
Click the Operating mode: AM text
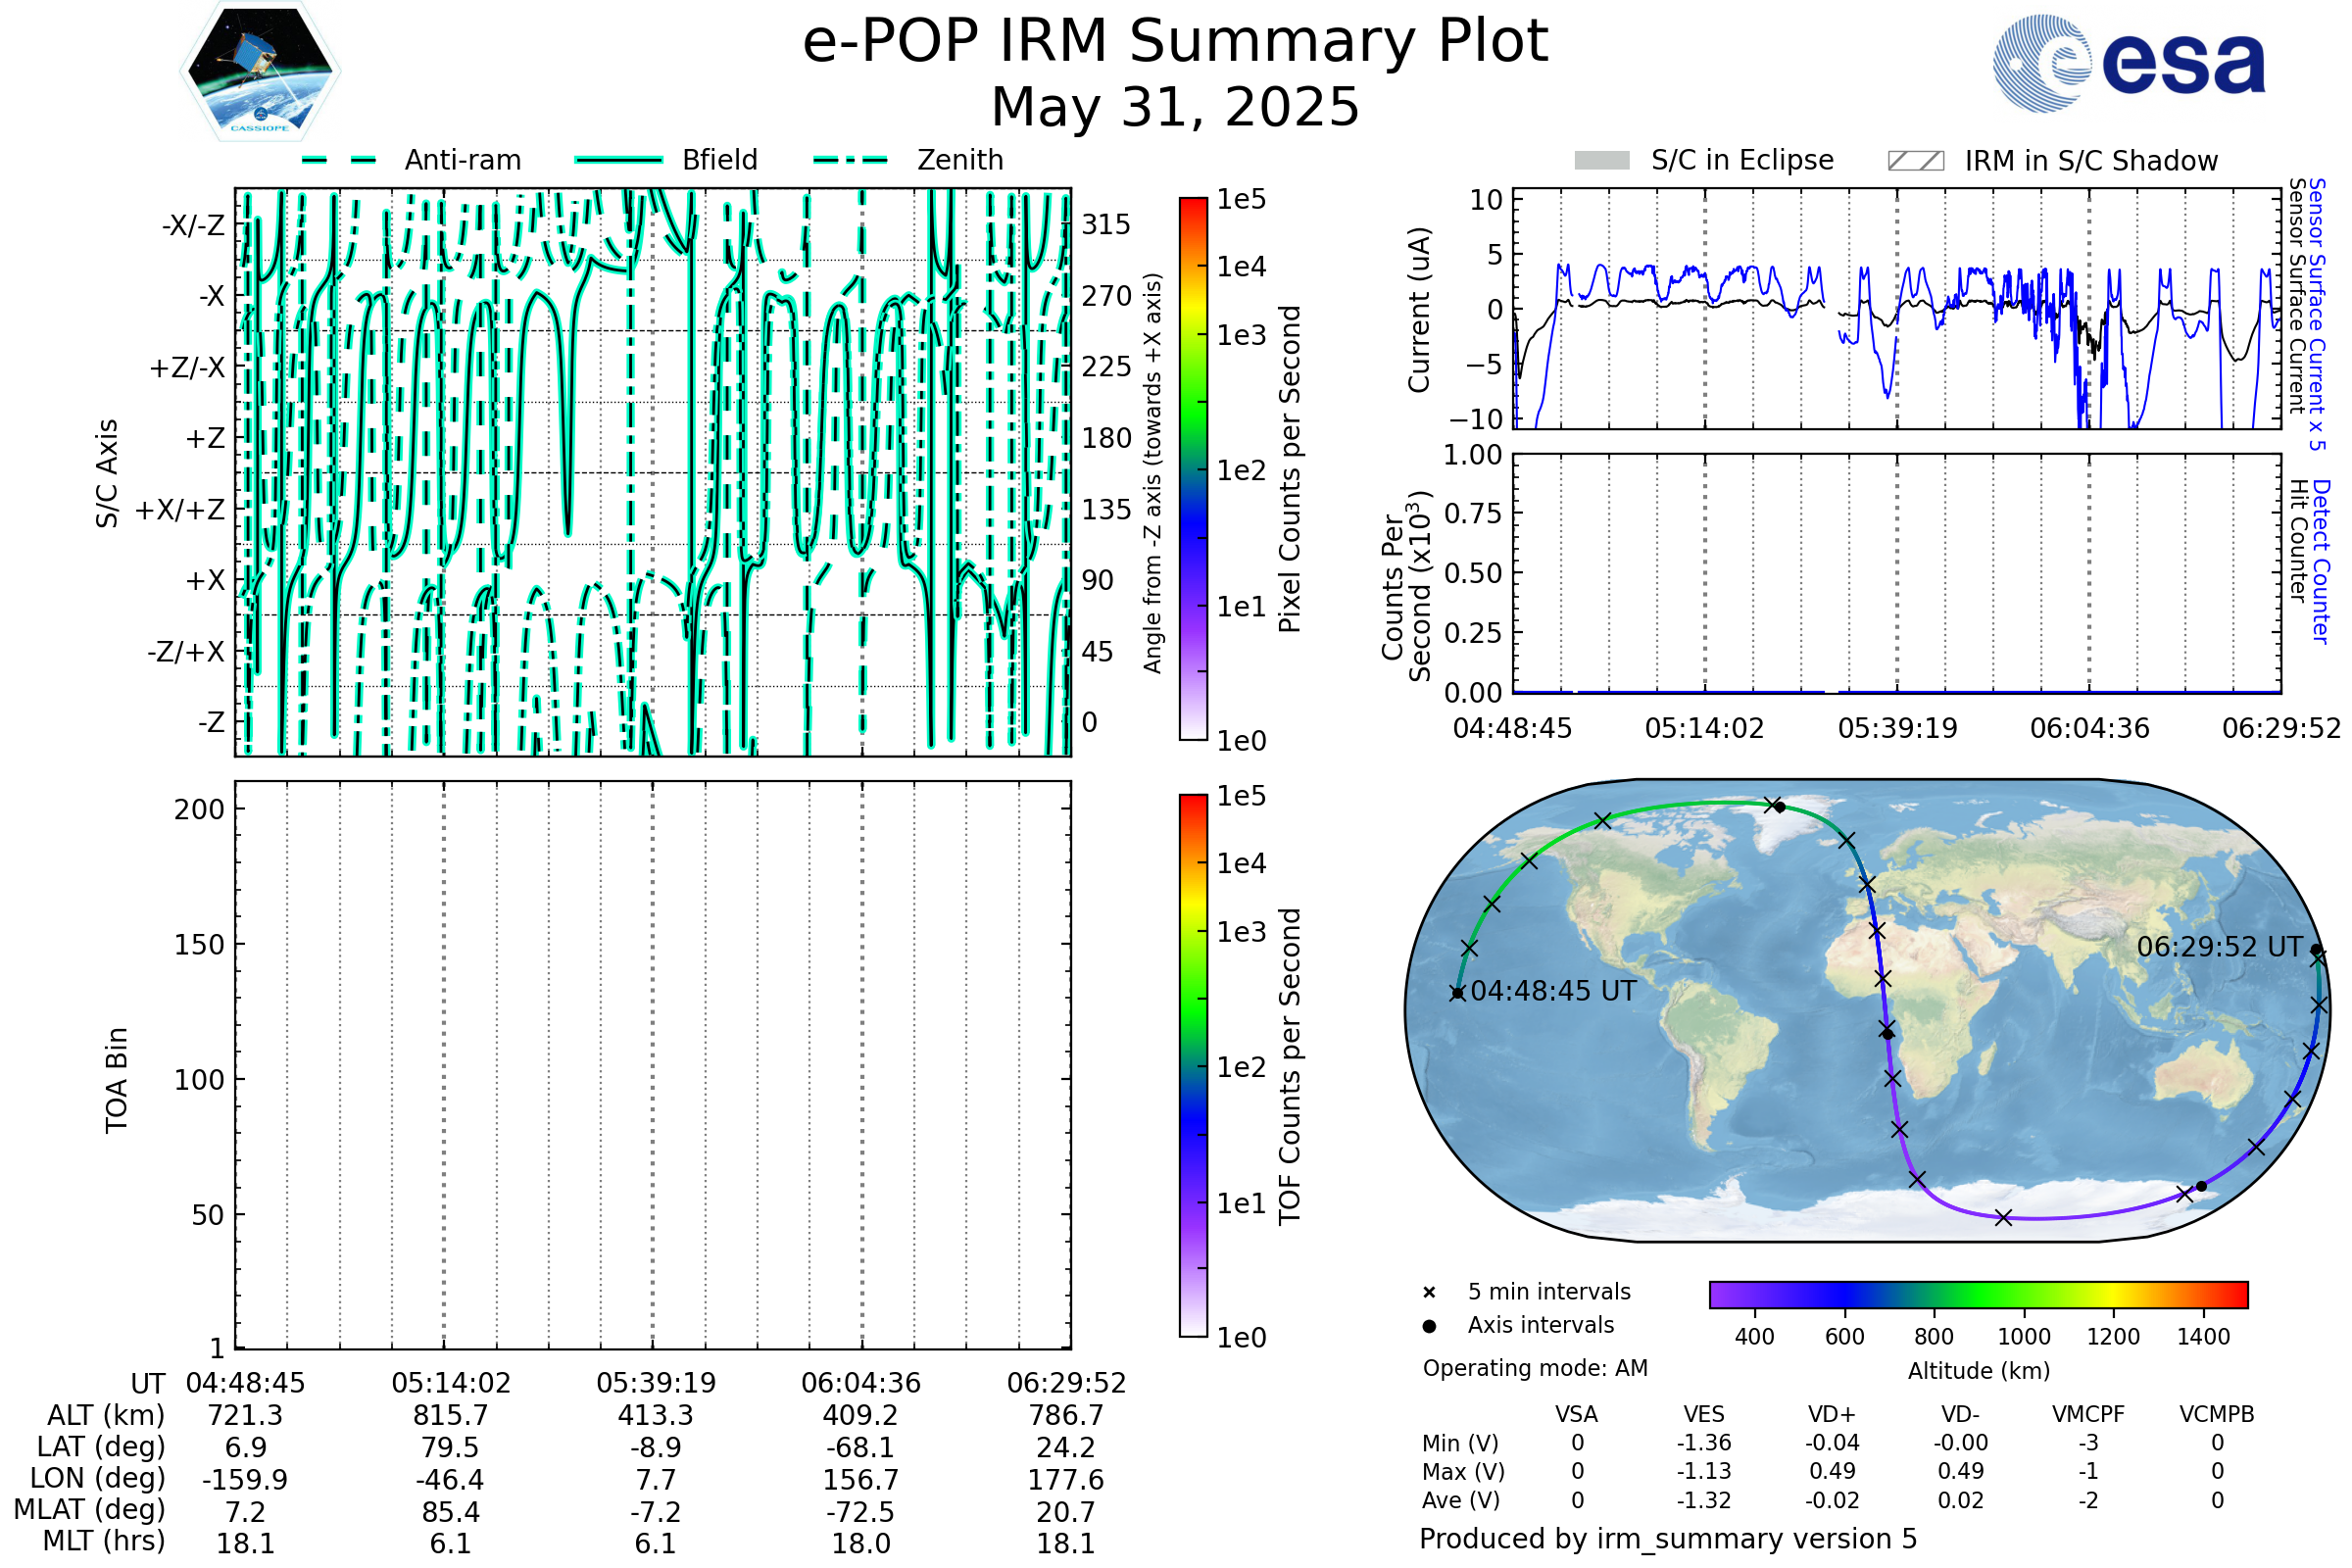click(1535, 1368)
